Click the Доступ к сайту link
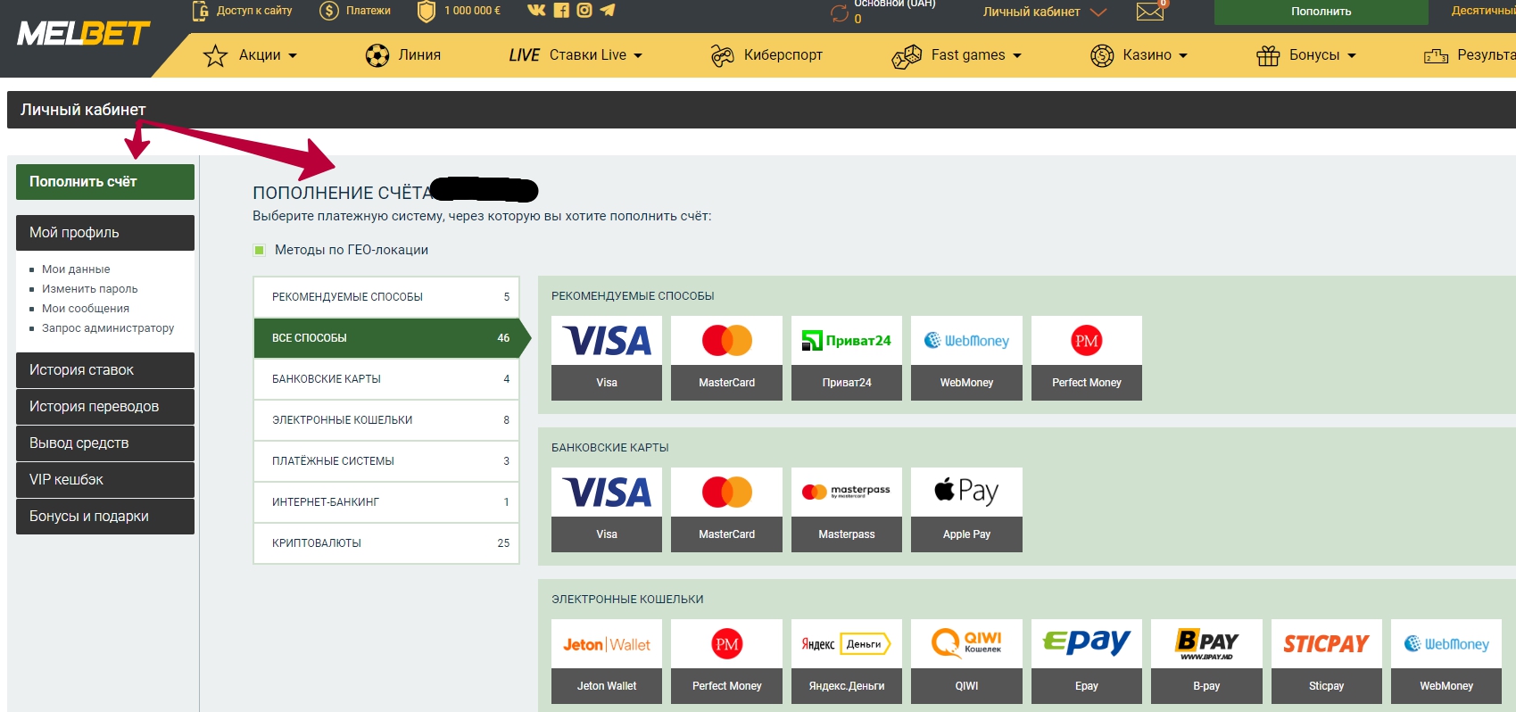The height and width of the screenshot is (712, 1516). (x=243, y=11)
